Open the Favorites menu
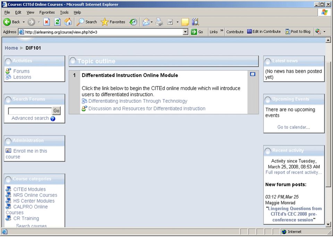 click(x=47, y=12)
